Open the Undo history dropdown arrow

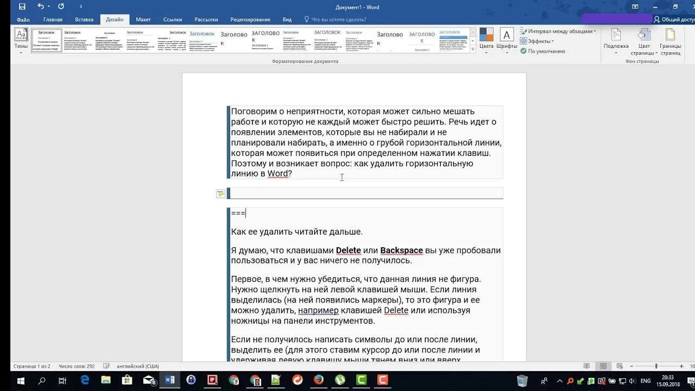coord(49,7)
